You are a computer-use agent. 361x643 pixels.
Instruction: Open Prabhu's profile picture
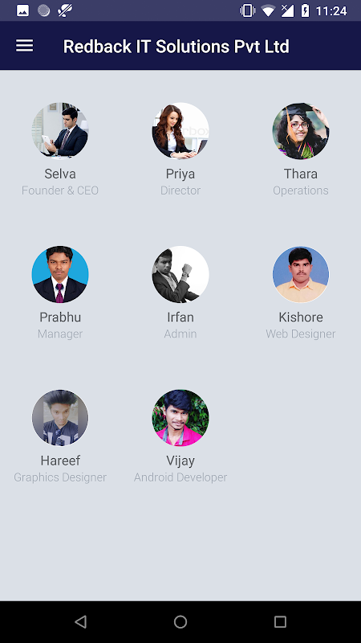tap(60, 274)
